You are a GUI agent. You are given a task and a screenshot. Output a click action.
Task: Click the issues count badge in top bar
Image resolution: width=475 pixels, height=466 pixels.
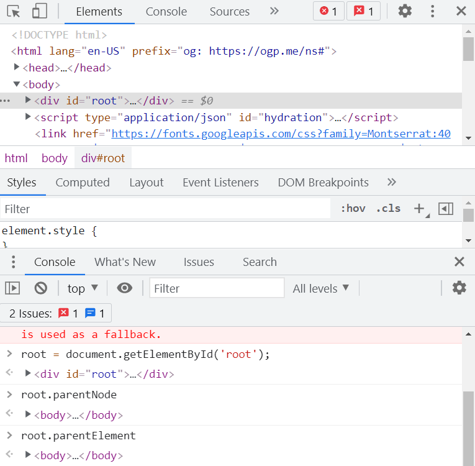tap(363, 11)
